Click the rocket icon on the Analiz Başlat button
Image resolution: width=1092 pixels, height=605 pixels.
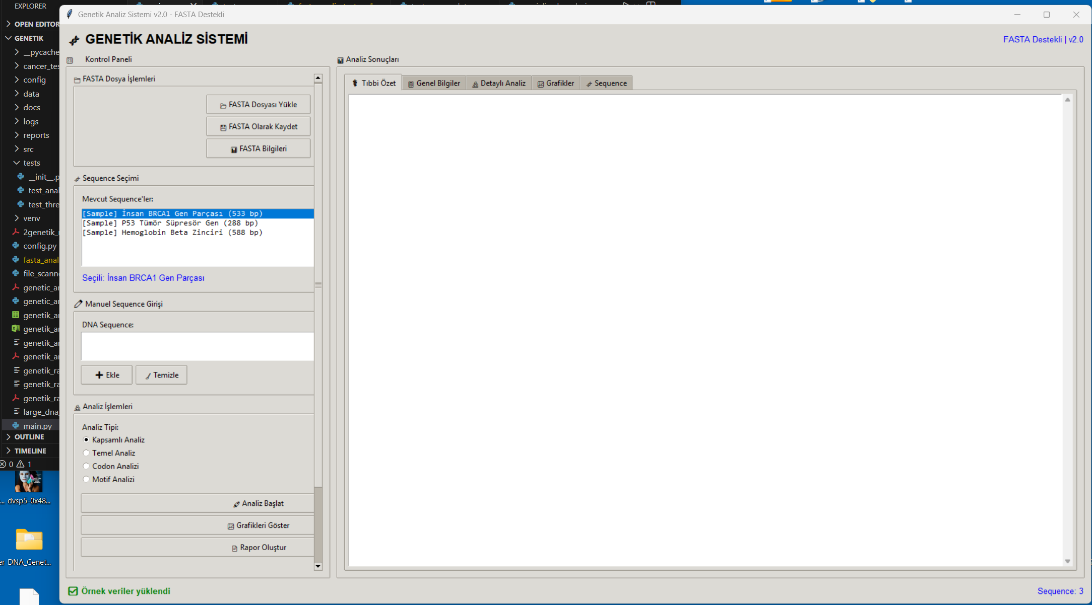point(236,504)
